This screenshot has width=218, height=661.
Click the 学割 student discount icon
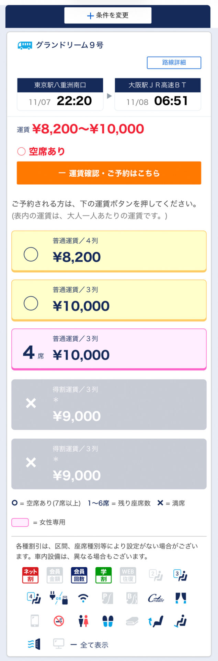click(103, 575)
